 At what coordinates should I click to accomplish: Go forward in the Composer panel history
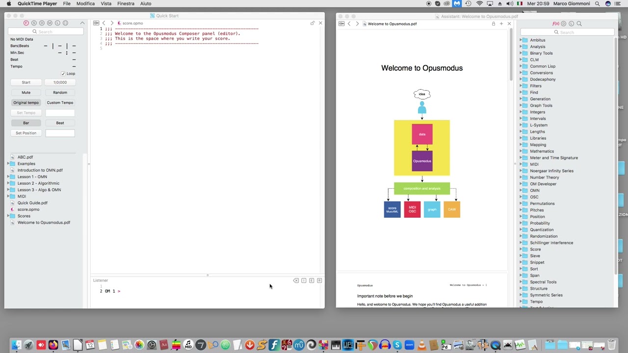(111, 23)
